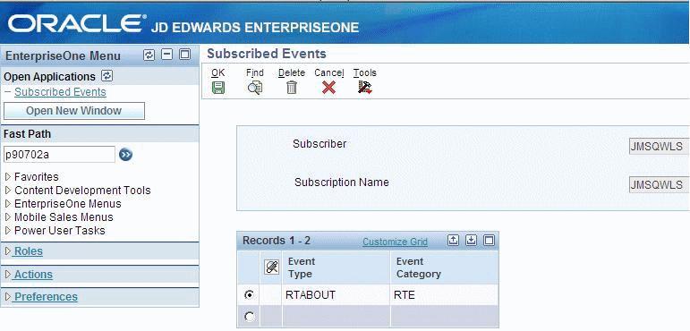Click the Power User Tasks label
690x331 pixels.
tap(60, 231)
